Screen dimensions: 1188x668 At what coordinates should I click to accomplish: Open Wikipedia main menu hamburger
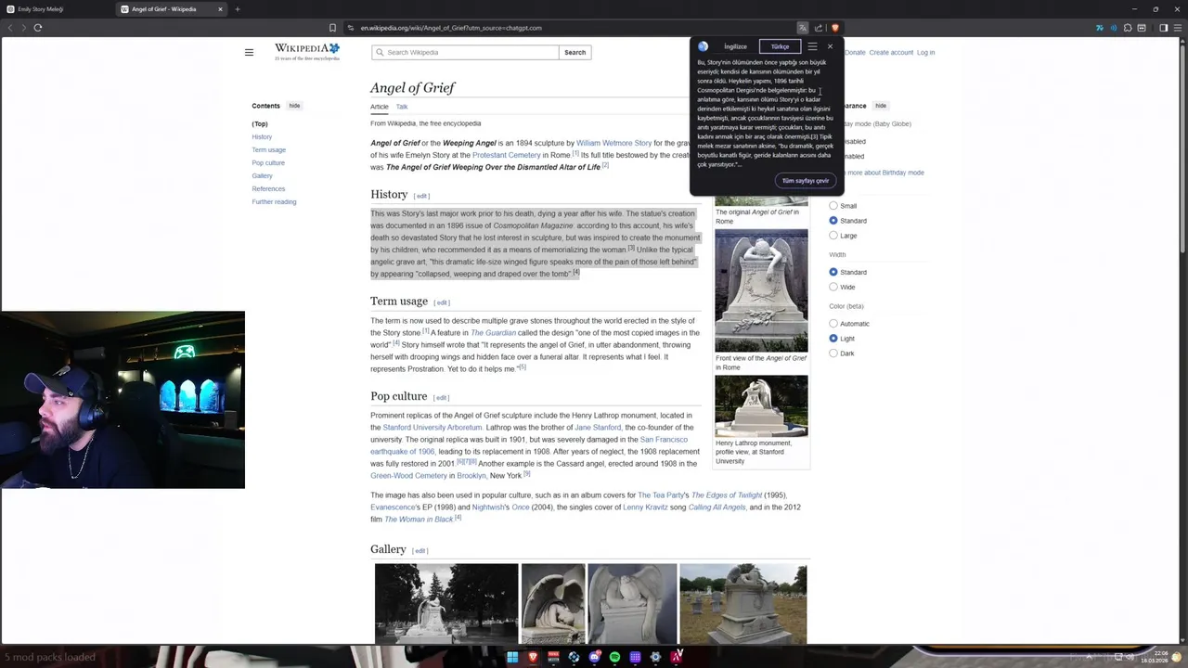249,53
